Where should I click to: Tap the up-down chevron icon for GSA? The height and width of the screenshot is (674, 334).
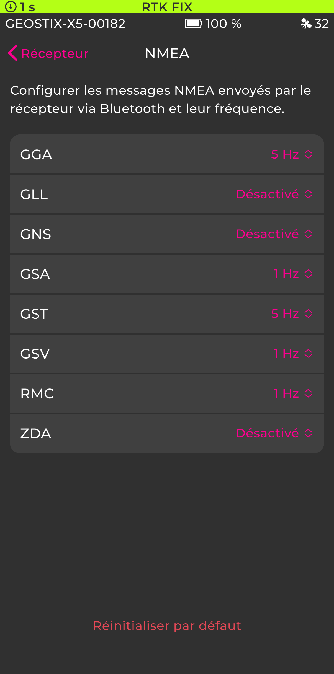click(308, 274)
